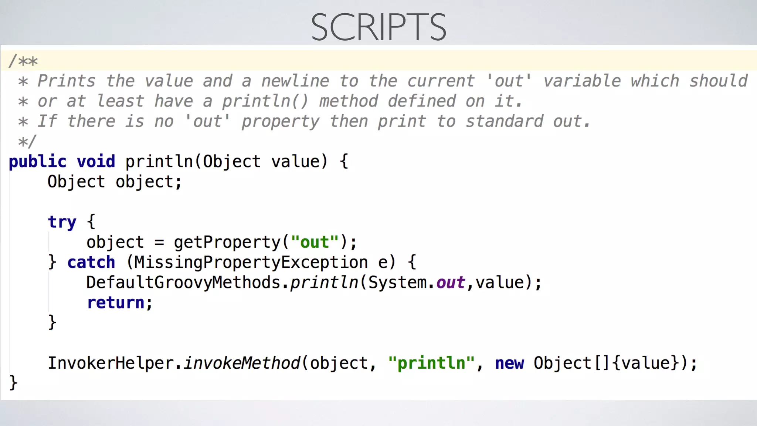Click the SCRIPTS slide title

pyautogui.click(x=378, y=27)
